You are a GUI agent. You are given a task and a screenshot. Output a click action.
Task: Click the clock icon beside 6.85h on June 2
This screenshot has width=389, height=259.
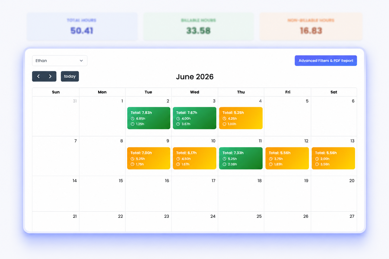click(x=132, y=119)
